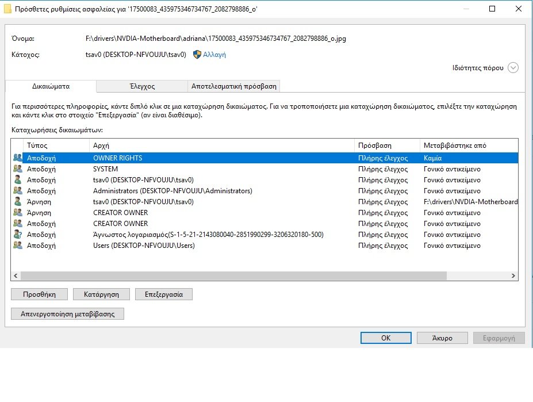The width and height of the screenshot is (533, 402).
Task: Sort by the Πρόσβαση column header
Action: (x=386, y=146)
